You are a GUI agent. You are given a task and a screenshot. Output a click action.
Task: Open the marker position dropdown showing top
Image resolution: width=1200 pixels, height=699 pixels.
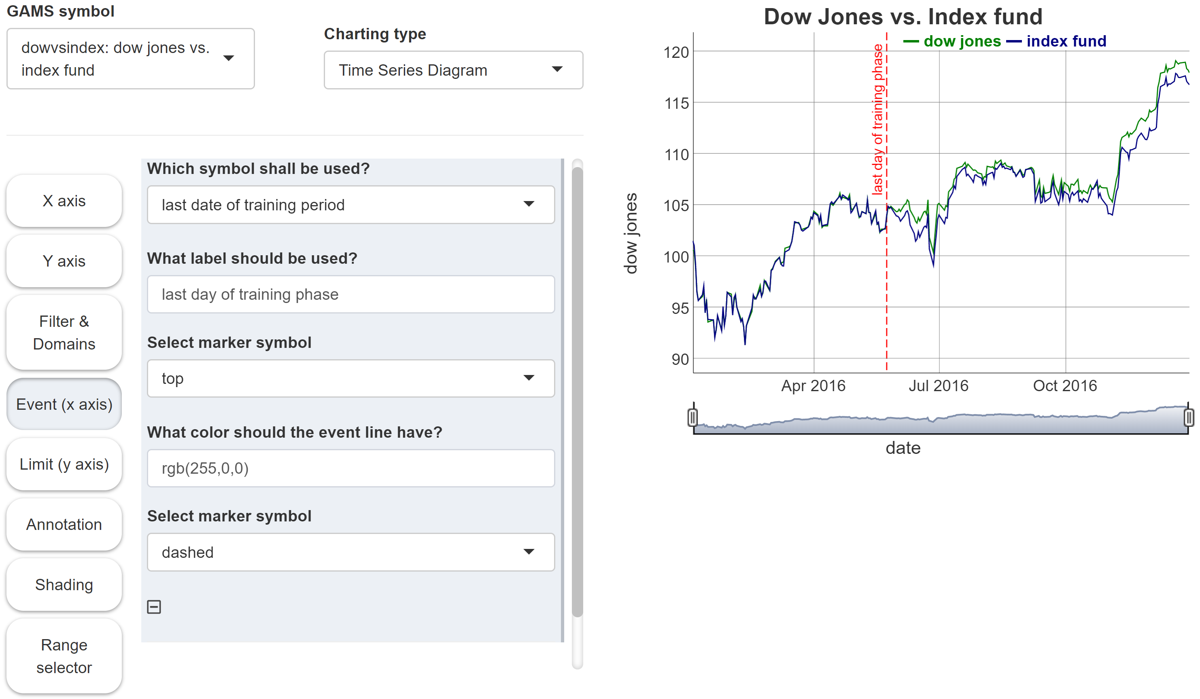pyautogui.click(x=350, y=378)
